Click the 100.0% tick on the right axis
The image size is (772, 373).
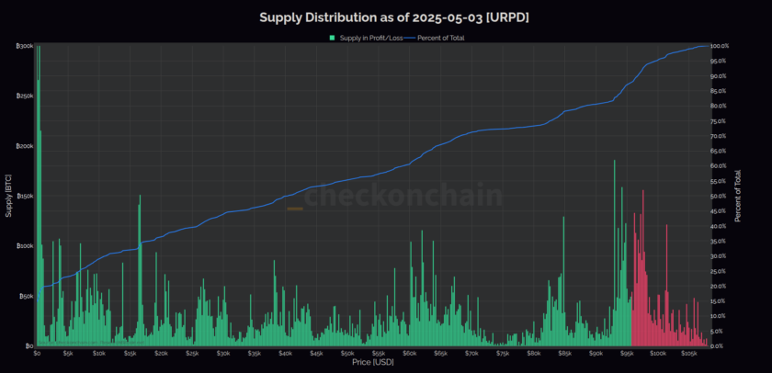click(x=720, y=46)
